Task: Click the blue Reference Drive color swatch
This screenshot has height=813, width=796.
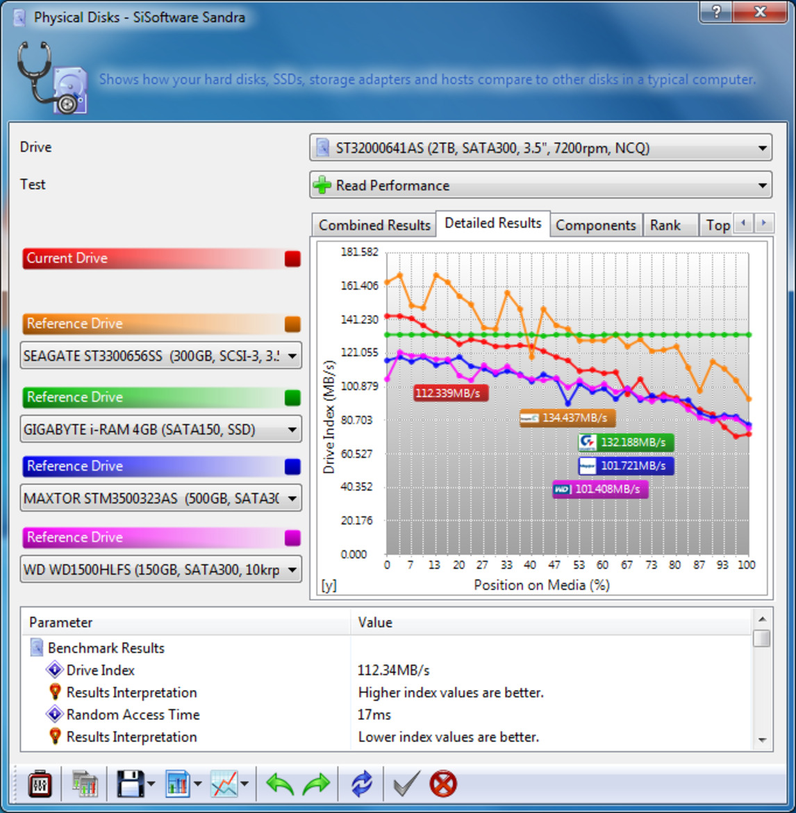Action: pos(292,466)
